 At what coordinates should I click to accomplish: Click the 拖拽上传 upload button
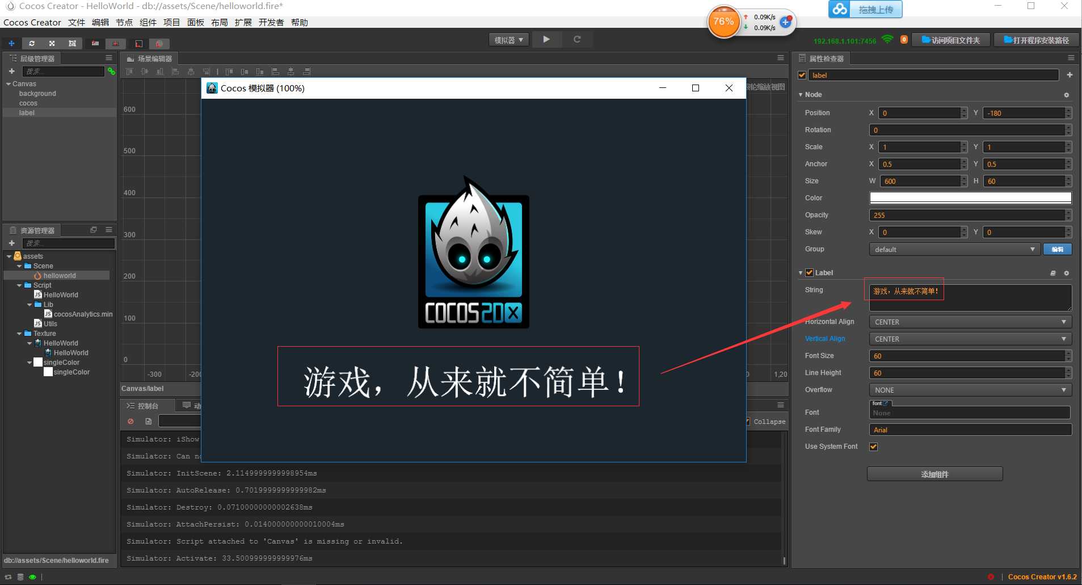pyautogui.click(x=865, y=10)
